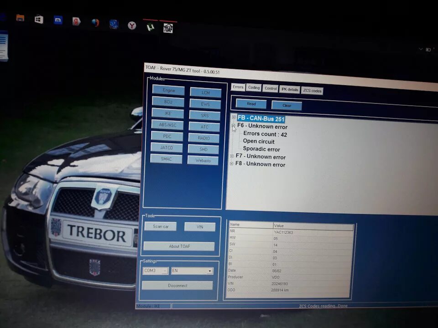The image size is (438, 328).
Task: Click the Clear errors button
Action: pos(287,105)
